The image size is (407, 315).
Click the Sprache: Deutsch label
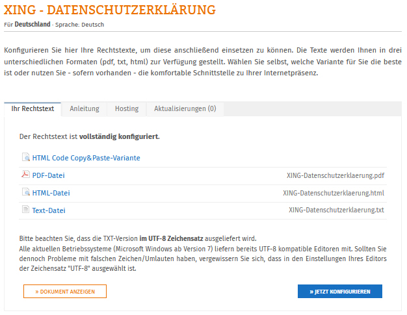pyautogui.click(x=80, y=25)
